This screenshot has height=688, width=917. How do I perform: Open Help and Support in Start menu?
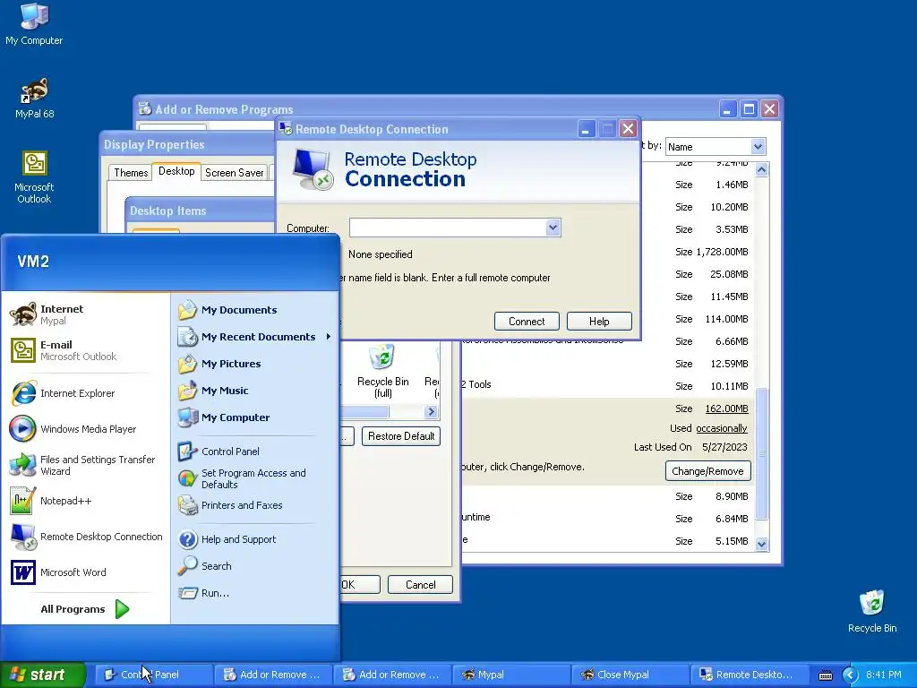coord(254,539)
